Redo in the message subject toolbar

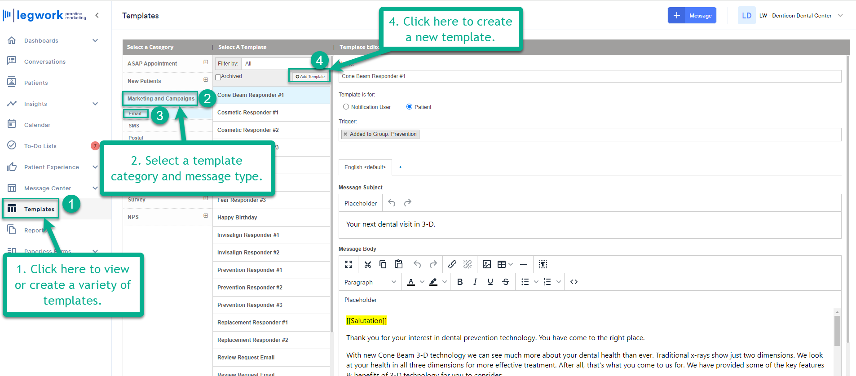(408, 203)
